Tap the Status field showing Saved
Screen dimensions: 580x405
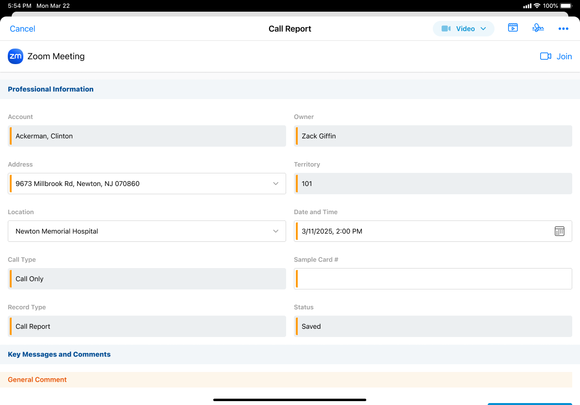tap(433, 326)
